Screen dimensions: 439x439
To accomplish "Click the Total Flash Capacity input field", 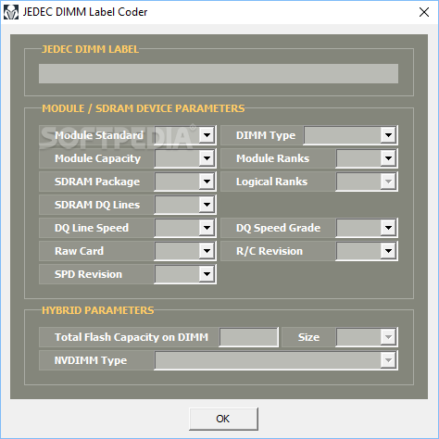I will pyautogui.click(x=248, y=337).
